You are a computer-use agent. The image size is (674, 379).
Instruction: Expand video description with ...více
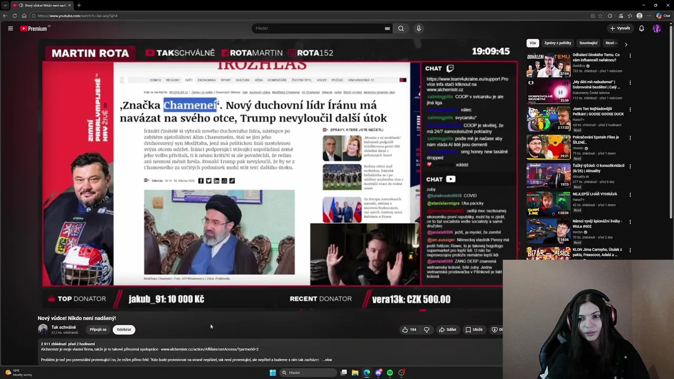point(327,360)
